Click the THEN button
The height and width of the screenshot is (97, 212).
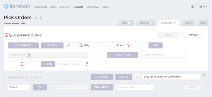tap(48, 64)
